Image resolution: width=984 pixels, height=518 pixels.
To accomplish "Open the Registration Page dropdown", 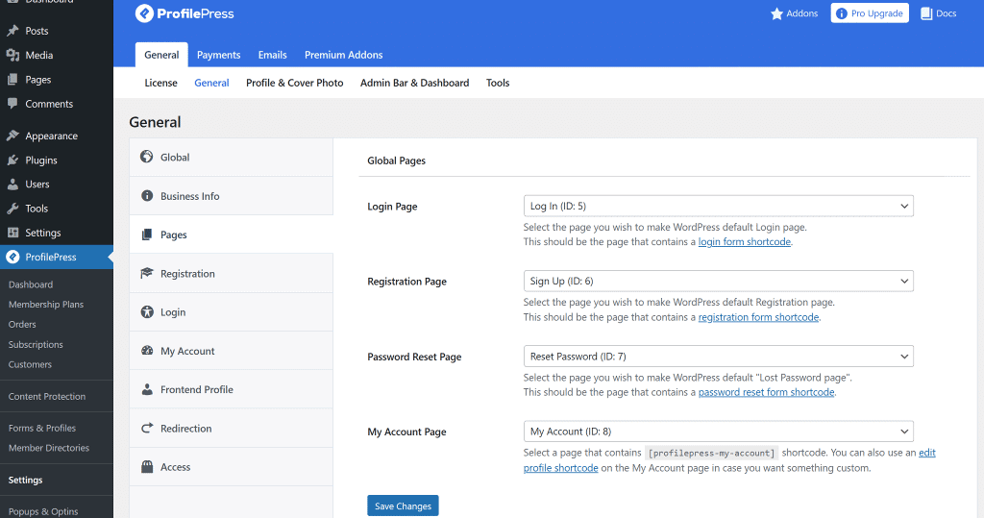I will pyautogui.click(x=718, y=282).
